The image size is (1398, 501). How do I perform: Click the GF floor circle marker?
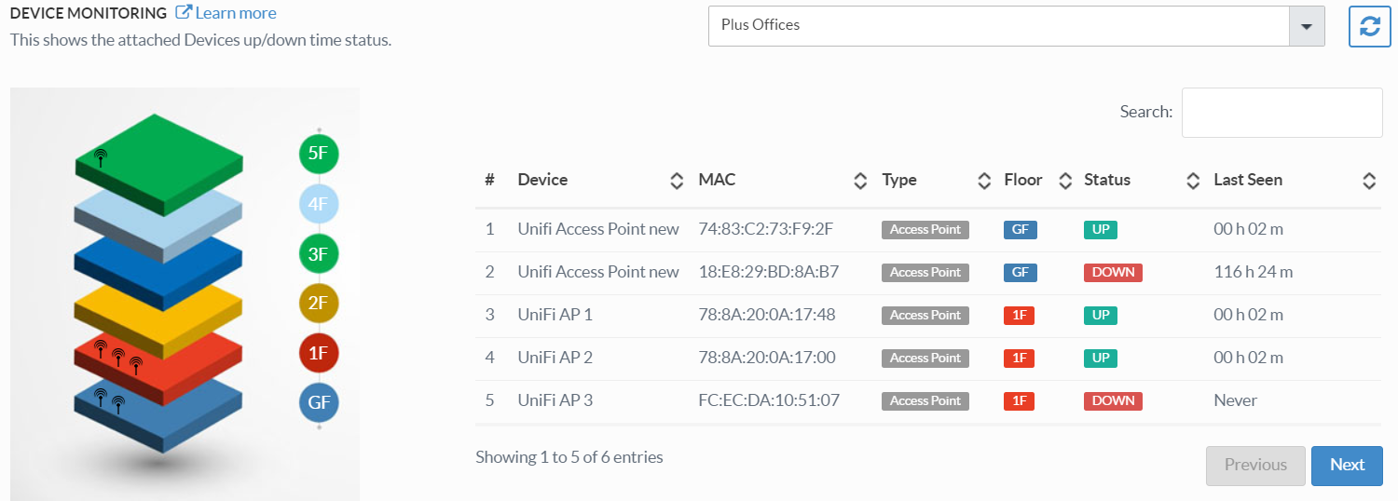[x=319, y=403]
